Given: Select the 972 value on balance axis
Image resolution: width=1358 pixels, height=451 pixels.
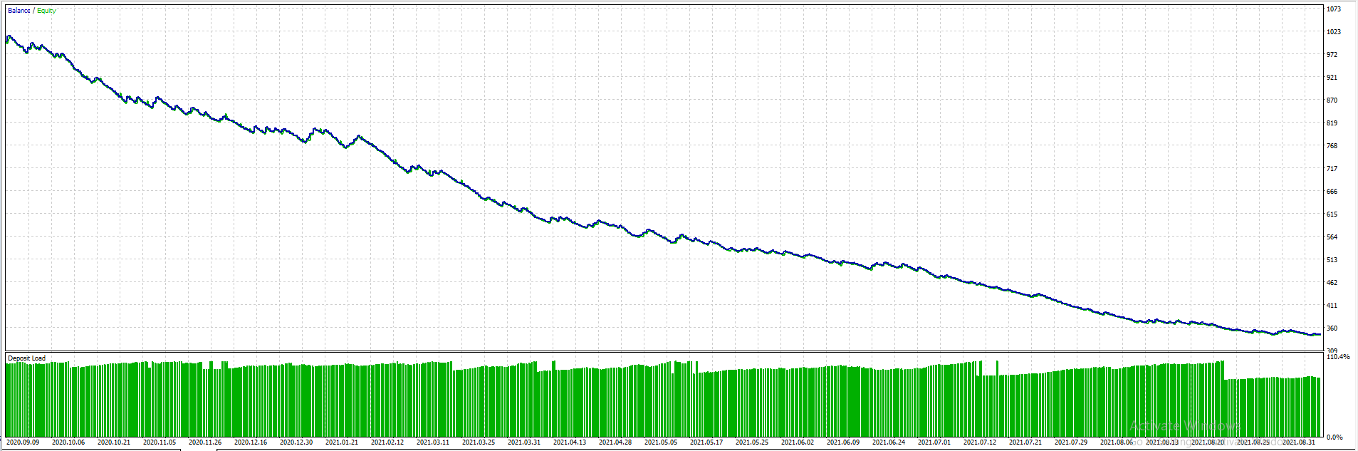Looking at the screenshot, I should (1332, 55).
